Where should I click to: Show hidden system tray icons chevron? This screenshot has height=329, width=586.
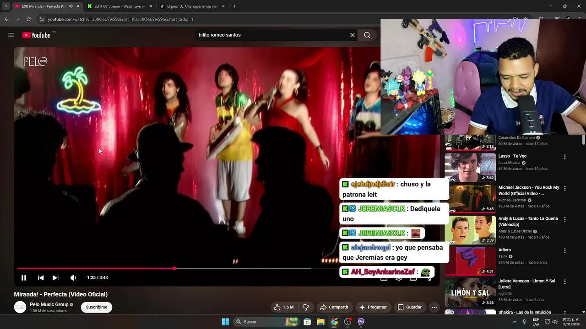click(514, 322)
